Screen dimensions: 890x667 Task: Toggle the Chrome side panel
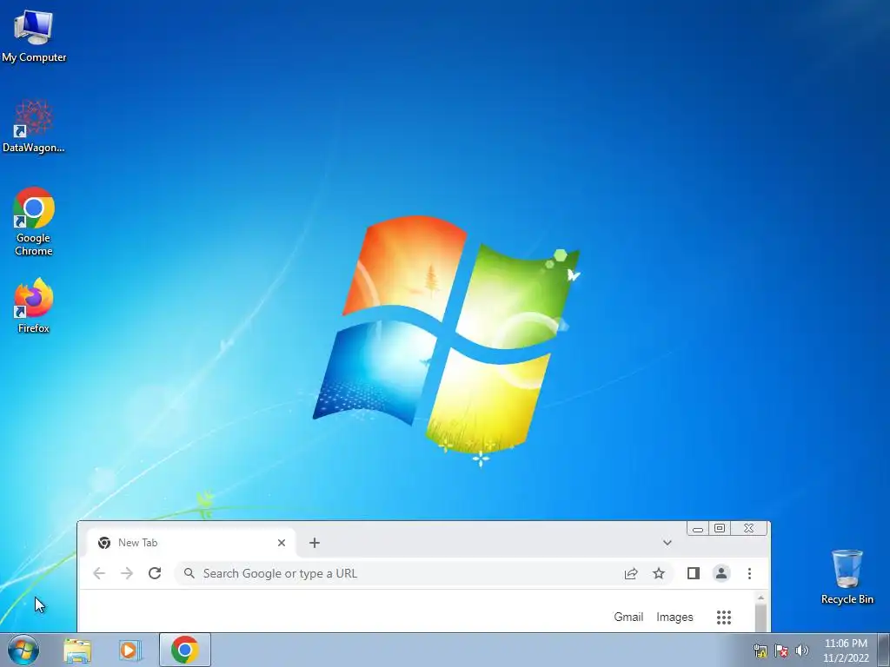693,573
